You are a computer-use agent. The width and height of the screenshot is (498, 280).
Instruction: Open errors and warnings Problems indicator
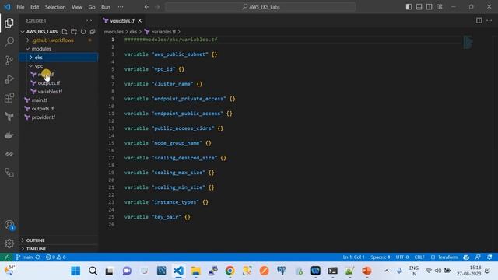point(55,257)
